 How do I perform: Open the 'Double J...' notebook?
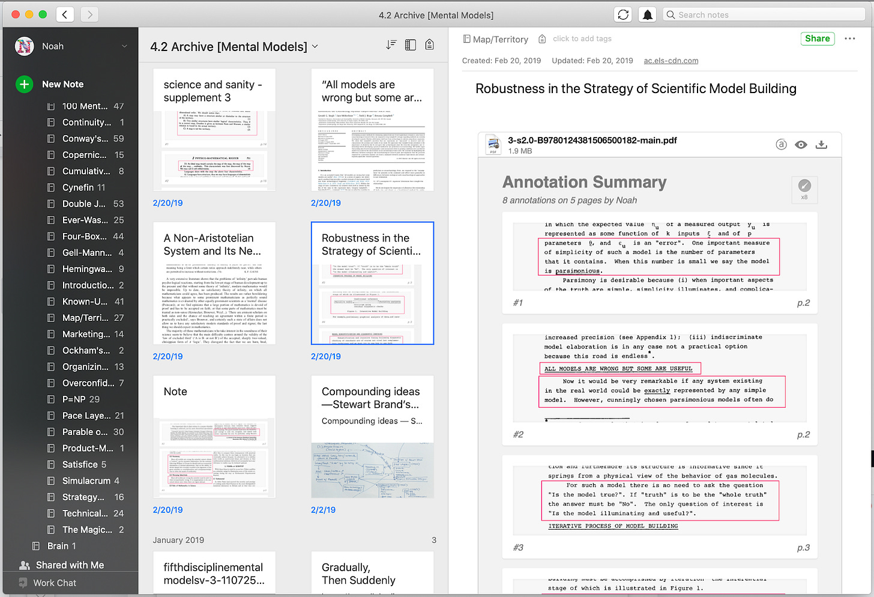click(86, 204)
